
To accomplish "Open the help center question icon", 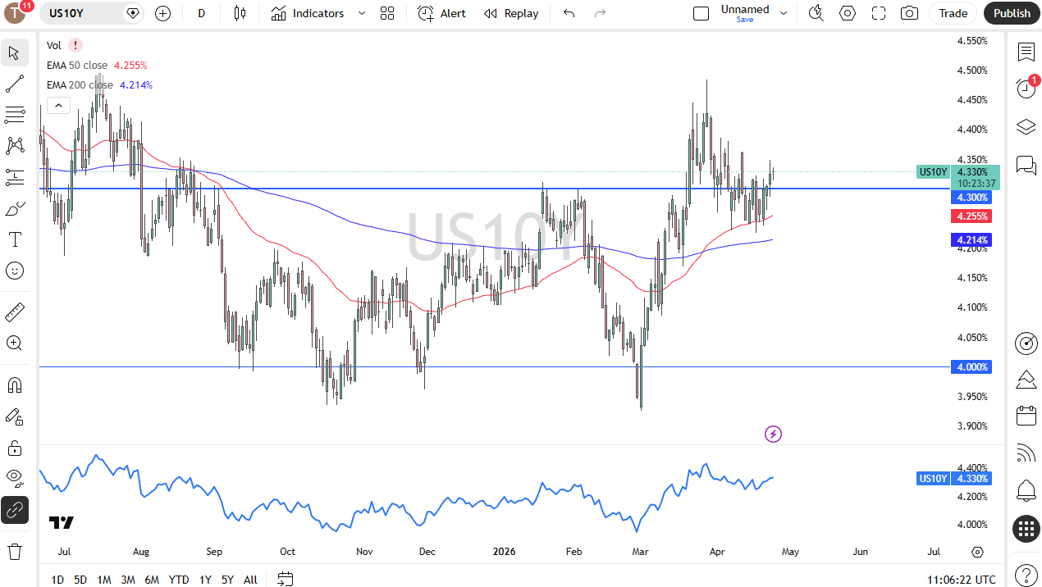I will coord(1026,575).
